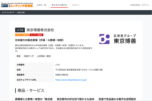
Task: Select the phone number 0363748043
Action: pyautogui.click(x=62, y=75)
